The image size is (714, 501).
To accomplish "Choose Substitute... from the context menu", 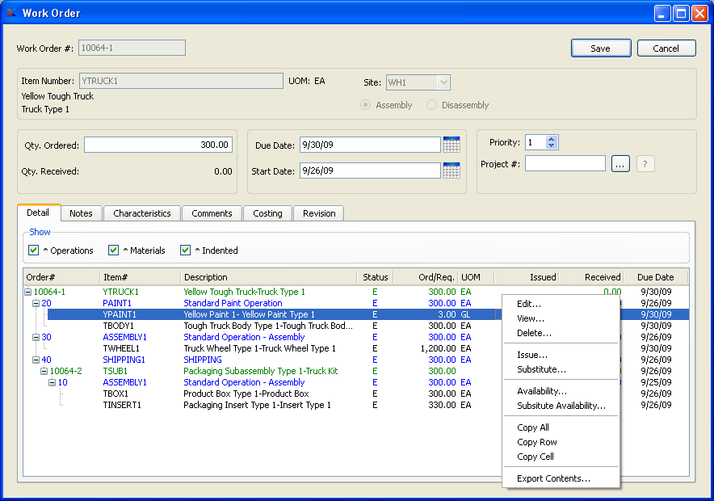I will (x=541, y=369).
